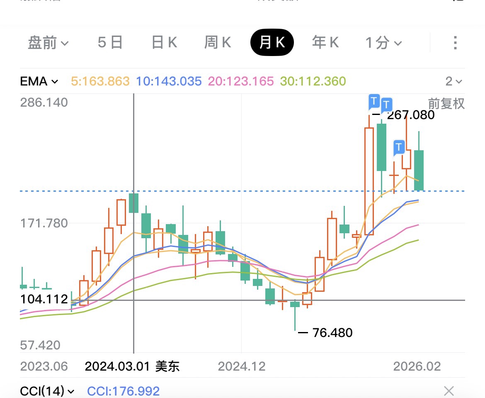485x398 pixels.
Task: Open the 1分 interval dropdown
Action: tap(383, 43)
